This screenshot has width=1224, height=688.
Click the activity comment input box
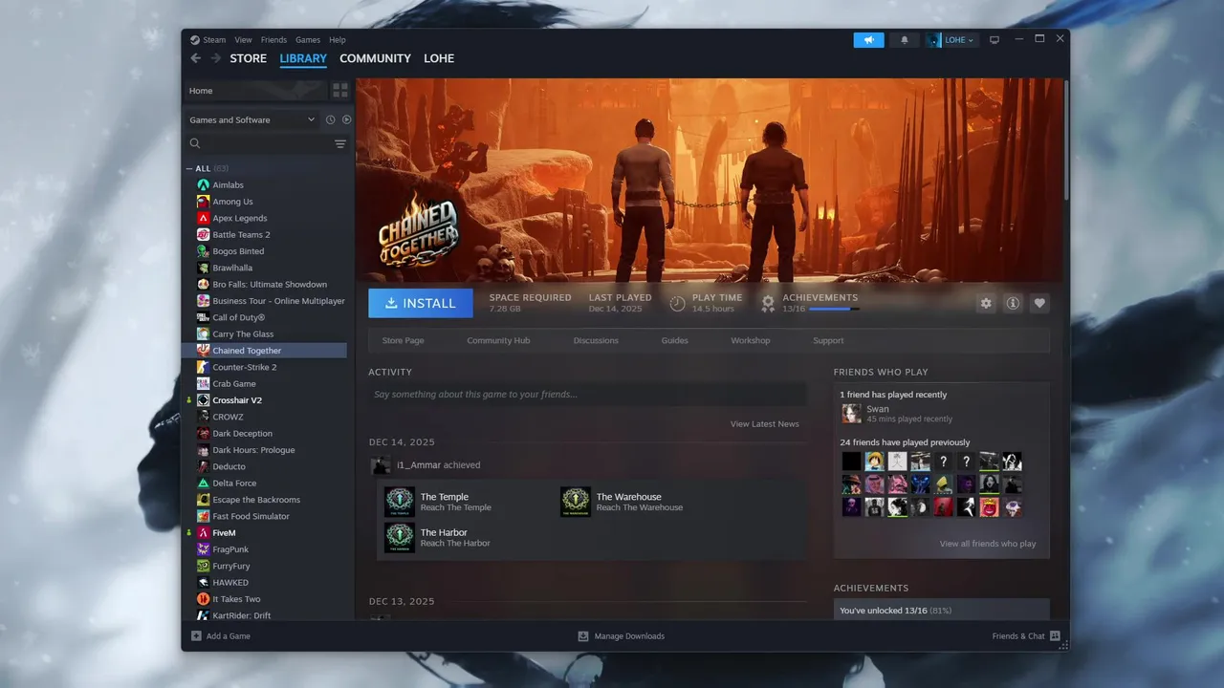tap(587, 394)
